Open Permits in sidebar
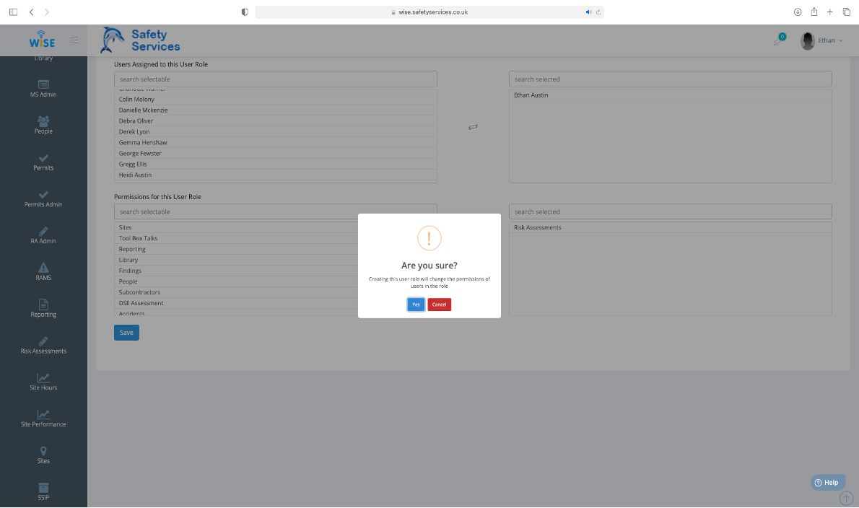Screen dimensions: 859x508 pyautogui.click(x=43, y=162)
